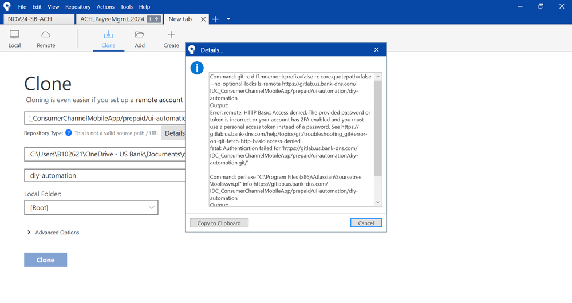Click the source URL input field
The height and width of the screenshot is (303, 572).
point(105,119)
